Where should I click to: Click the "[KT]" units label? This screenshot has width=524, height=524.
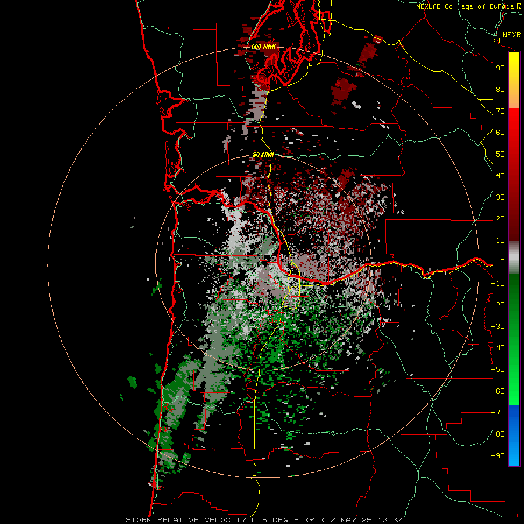[497, 40]
